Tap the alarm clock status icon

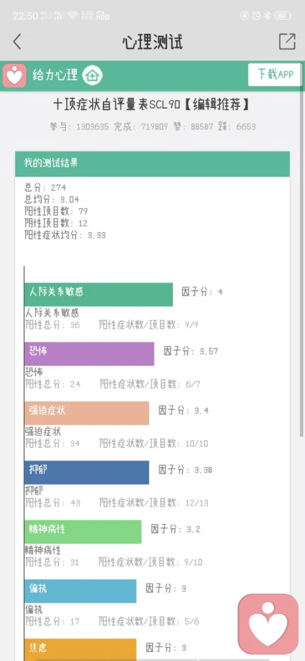point(256,16)
